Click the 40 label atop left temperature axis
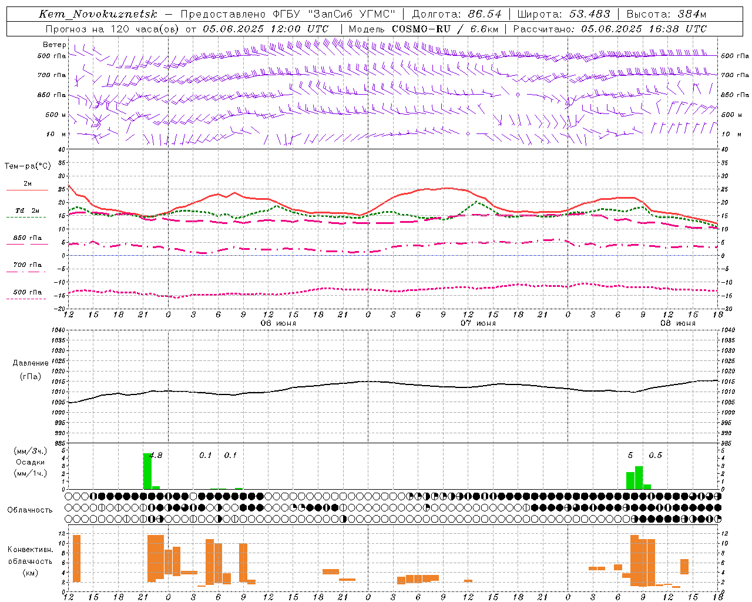This screenshot has height=602, width=752. click(x=61, y=149)
